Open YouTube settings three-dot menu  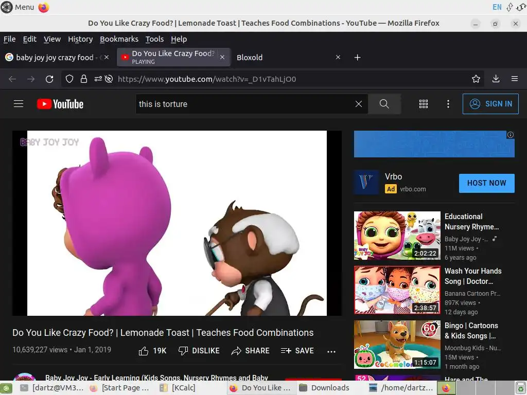[448, 104]
